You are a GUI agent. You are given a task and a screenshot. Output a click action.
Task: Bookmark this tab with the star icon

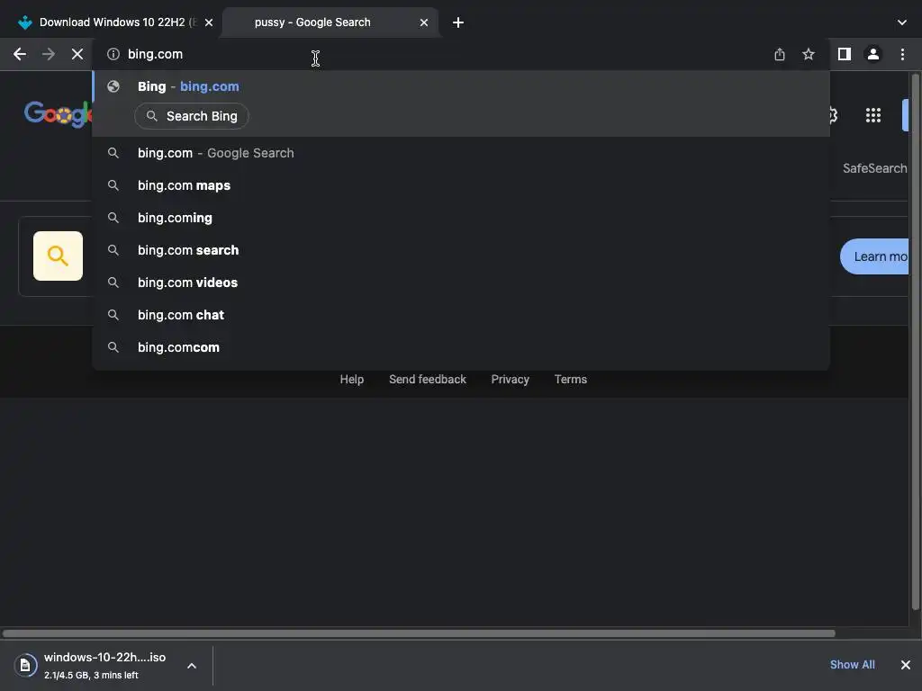(809, 54)
